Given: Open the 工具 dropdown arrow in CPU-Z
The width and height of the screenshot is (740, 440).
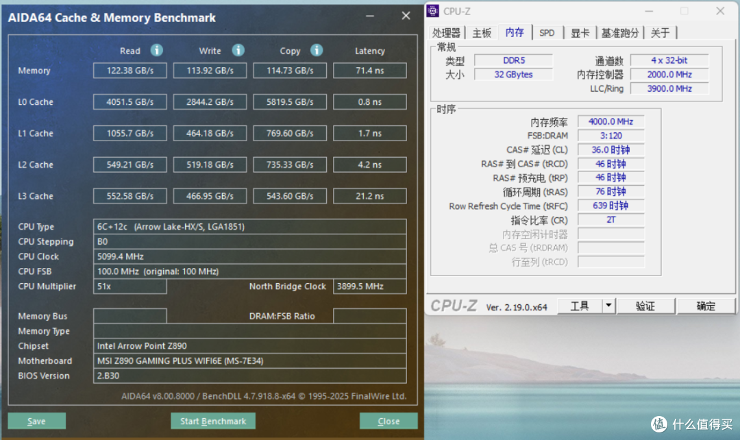Looking at the screenshot, I should tap(609, 306).
